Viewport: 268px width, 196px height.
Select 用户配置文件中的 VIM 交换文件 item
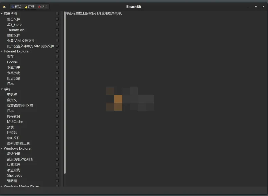point(30,46)
